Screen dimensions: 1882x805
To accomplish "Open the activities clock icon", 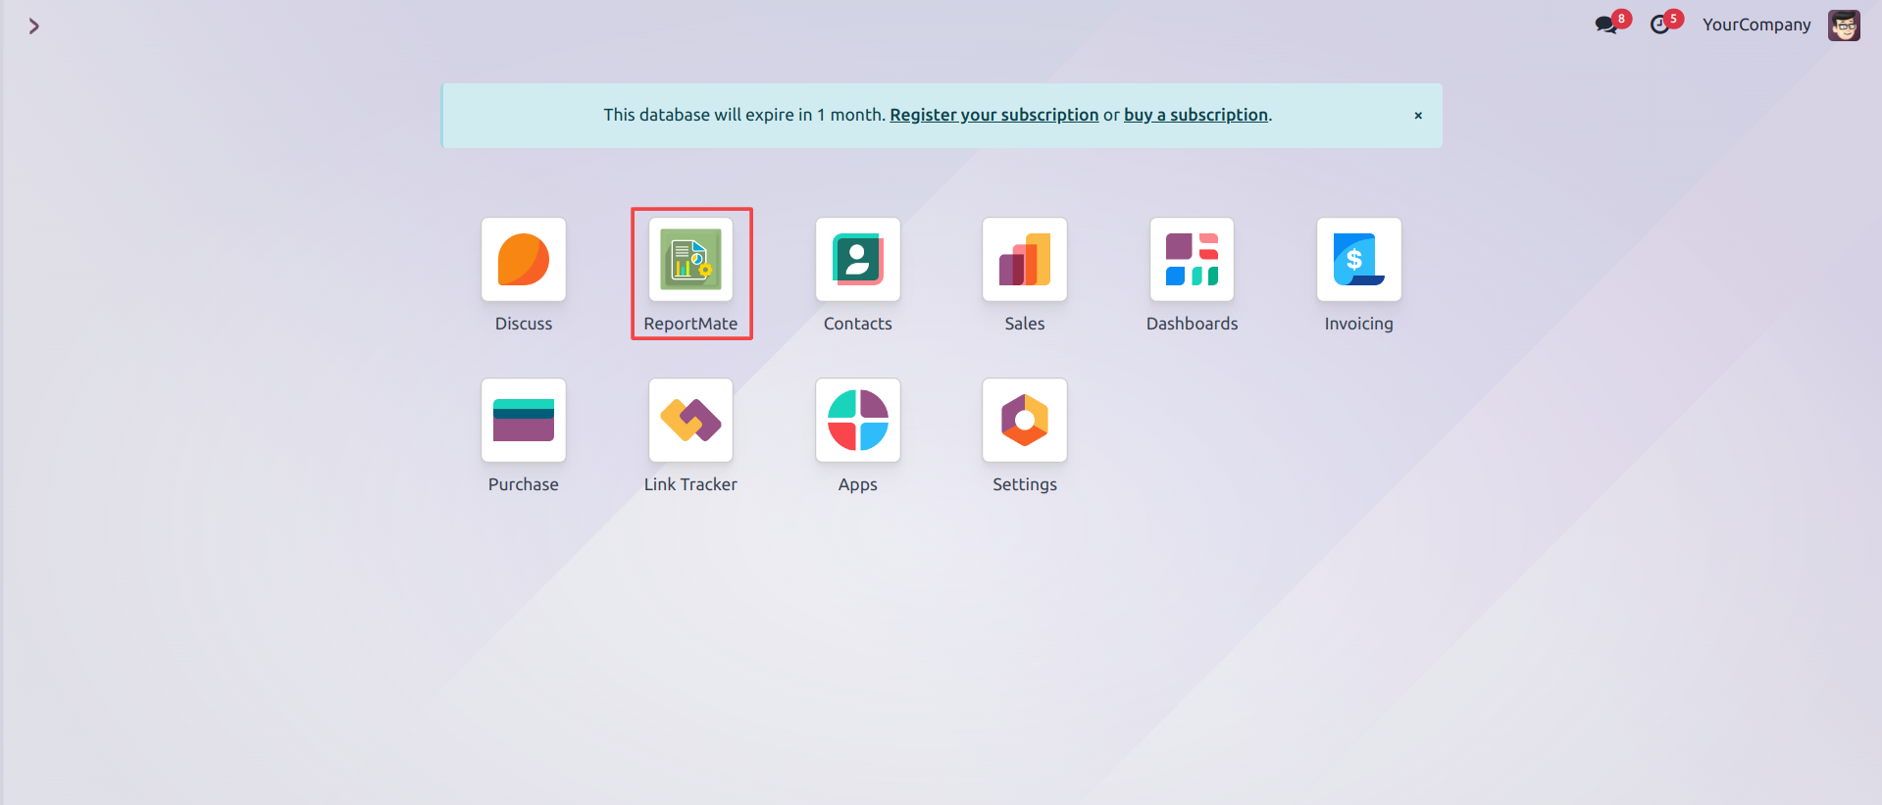I will [x=1660, y=25].
